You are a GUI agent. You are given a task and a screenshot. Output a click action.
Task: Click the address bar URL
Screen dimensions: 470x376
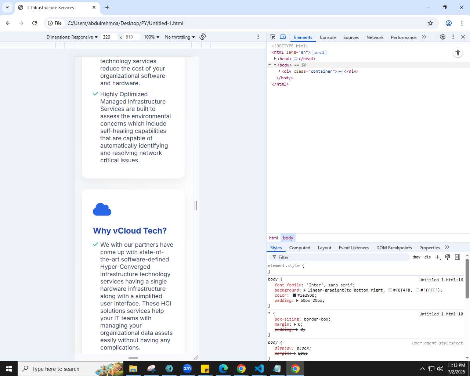click(x=125, y=23)
